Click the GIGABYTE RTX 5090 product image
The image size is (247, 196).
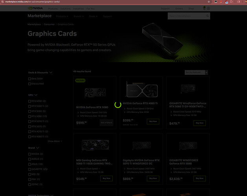pyautogui.click(x=188, y=145)
